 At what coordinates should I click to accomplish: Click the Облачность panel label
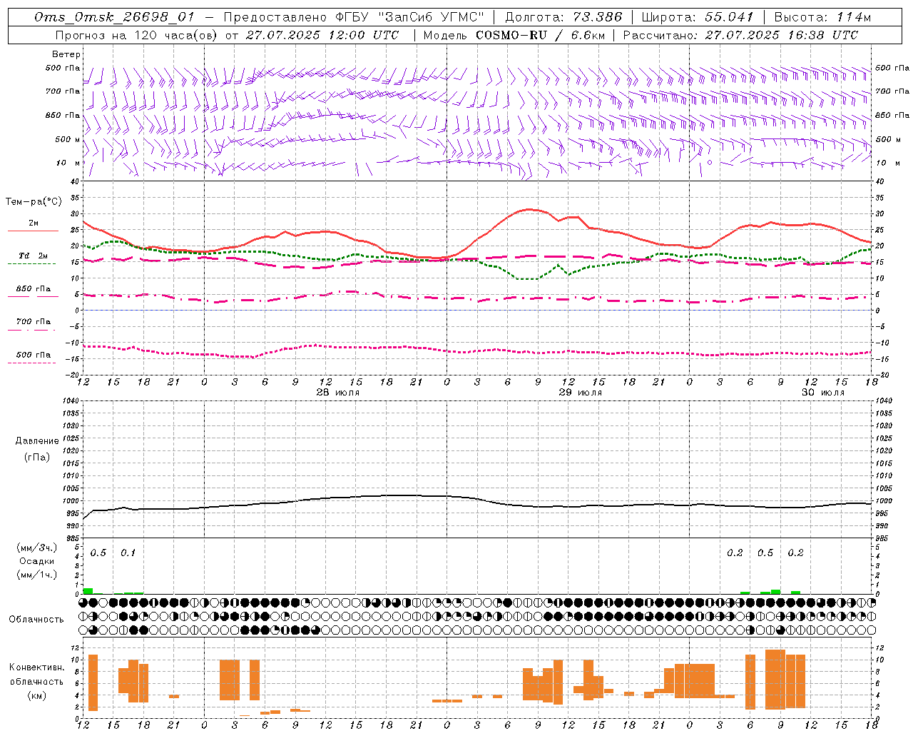click(36, 619)
